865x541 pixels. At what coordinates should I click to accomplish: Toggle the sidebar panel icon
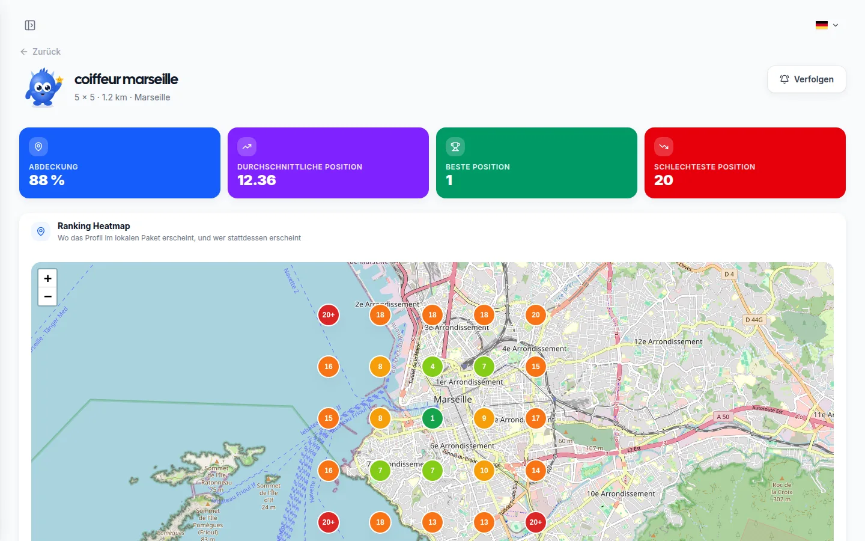pos(30,25)
